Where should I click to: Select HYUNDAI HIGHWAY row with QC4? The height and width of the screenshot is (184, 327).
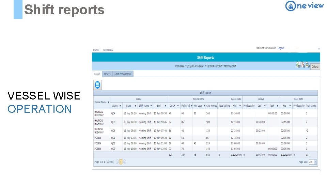click(205, 113)
